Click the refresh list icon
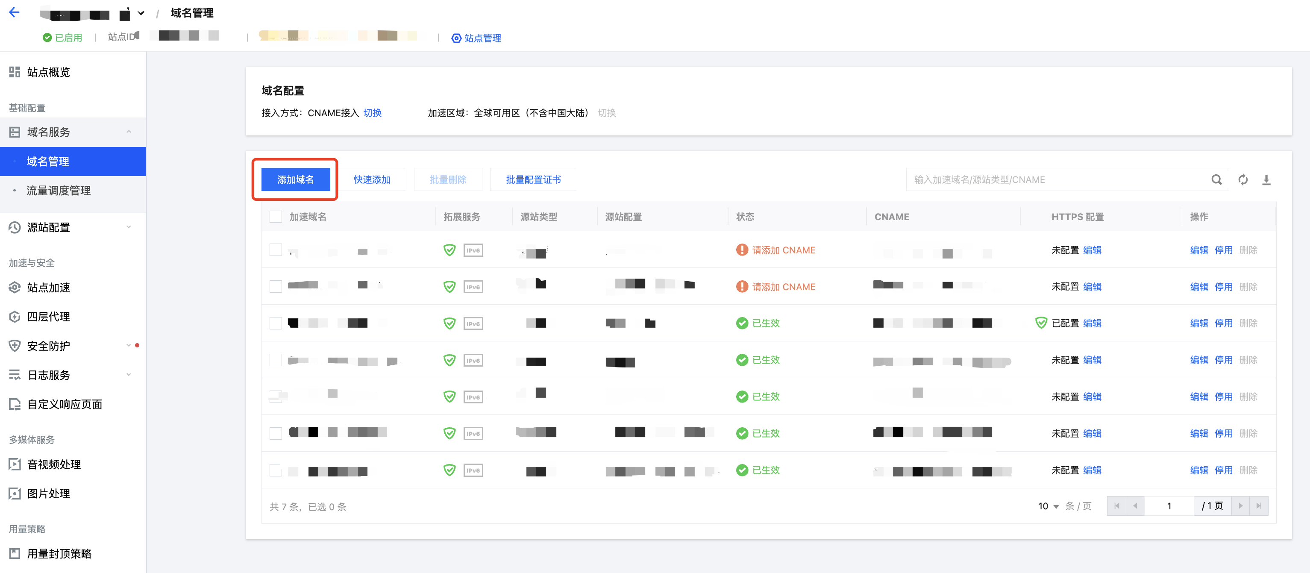The height and width of the screenshot is (573, 1310). point(1242,179)
